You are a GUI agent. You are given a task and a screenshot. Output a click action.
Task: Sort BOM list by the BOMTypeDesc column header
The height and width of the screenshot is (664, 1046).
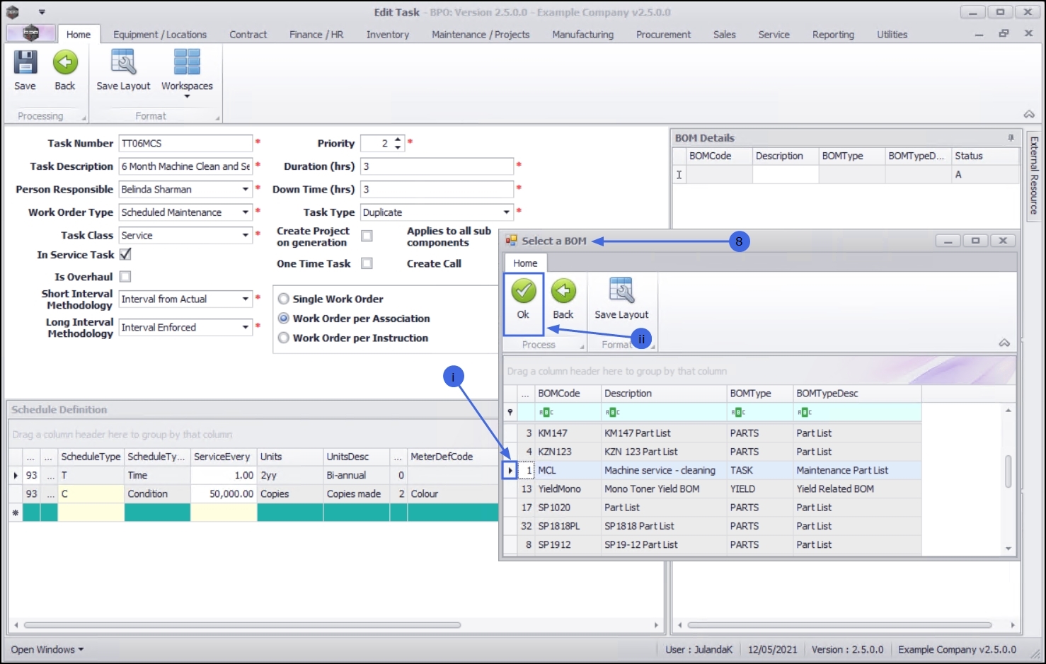857,394
